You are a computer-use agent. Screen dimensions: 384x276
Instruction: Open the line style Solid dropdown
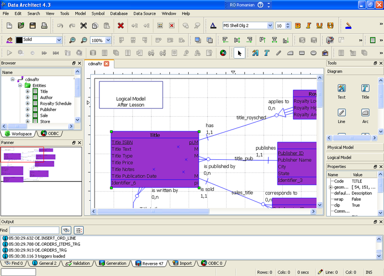pyautogui.click(x=59, y=40)
